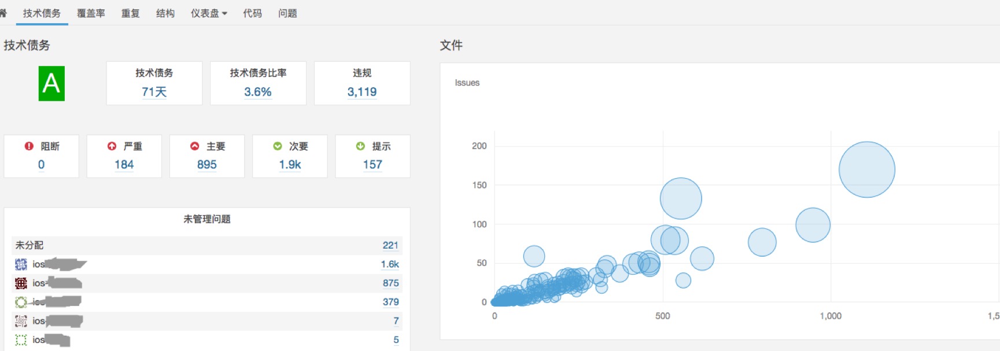Open the 1.6k issues count
Screen dimensions: 1000x351
point(390,264)
